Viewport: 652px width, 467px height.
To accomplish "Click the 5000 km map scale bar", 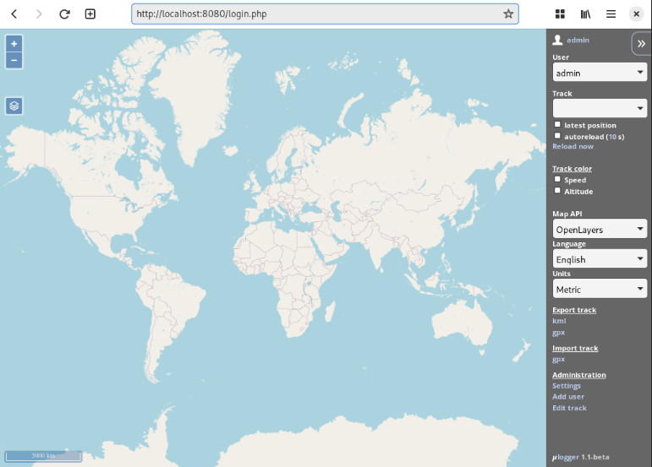I will point(43,456).
